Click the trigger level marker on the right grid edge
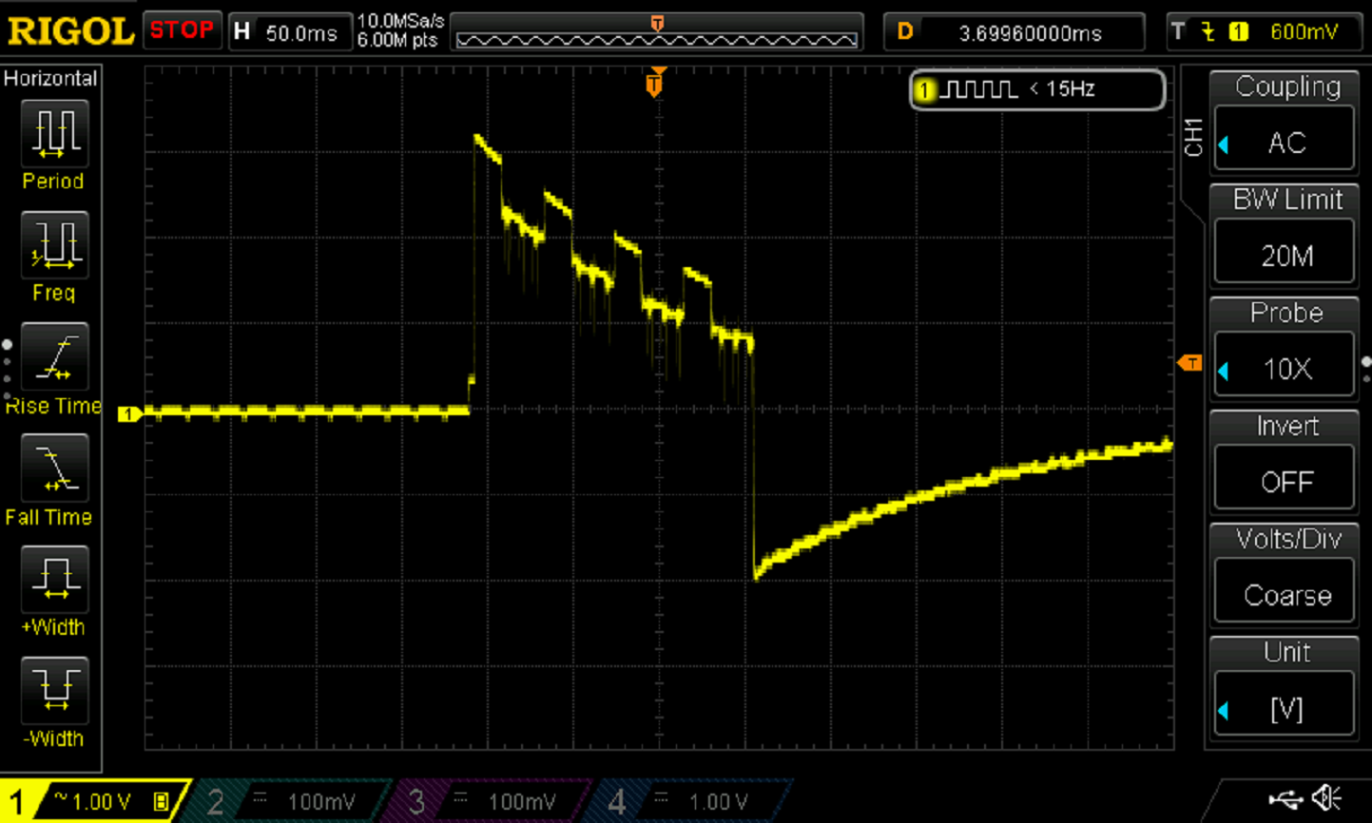 pos(1189,363)
